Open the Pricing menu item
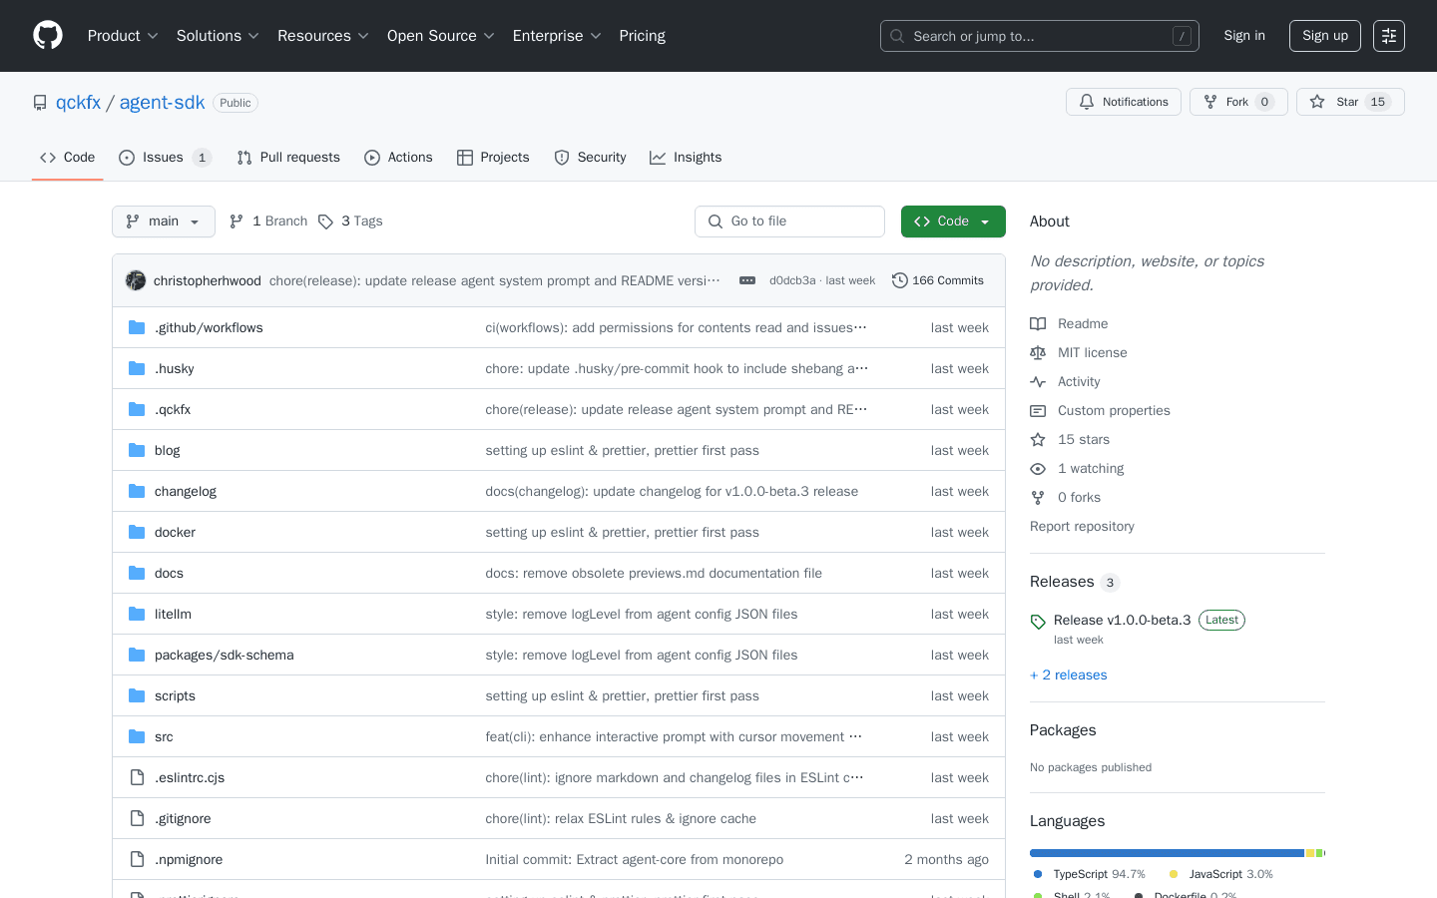Viewport: 1437px width, 898px height. pyautogui.click(x=642, y=35)
